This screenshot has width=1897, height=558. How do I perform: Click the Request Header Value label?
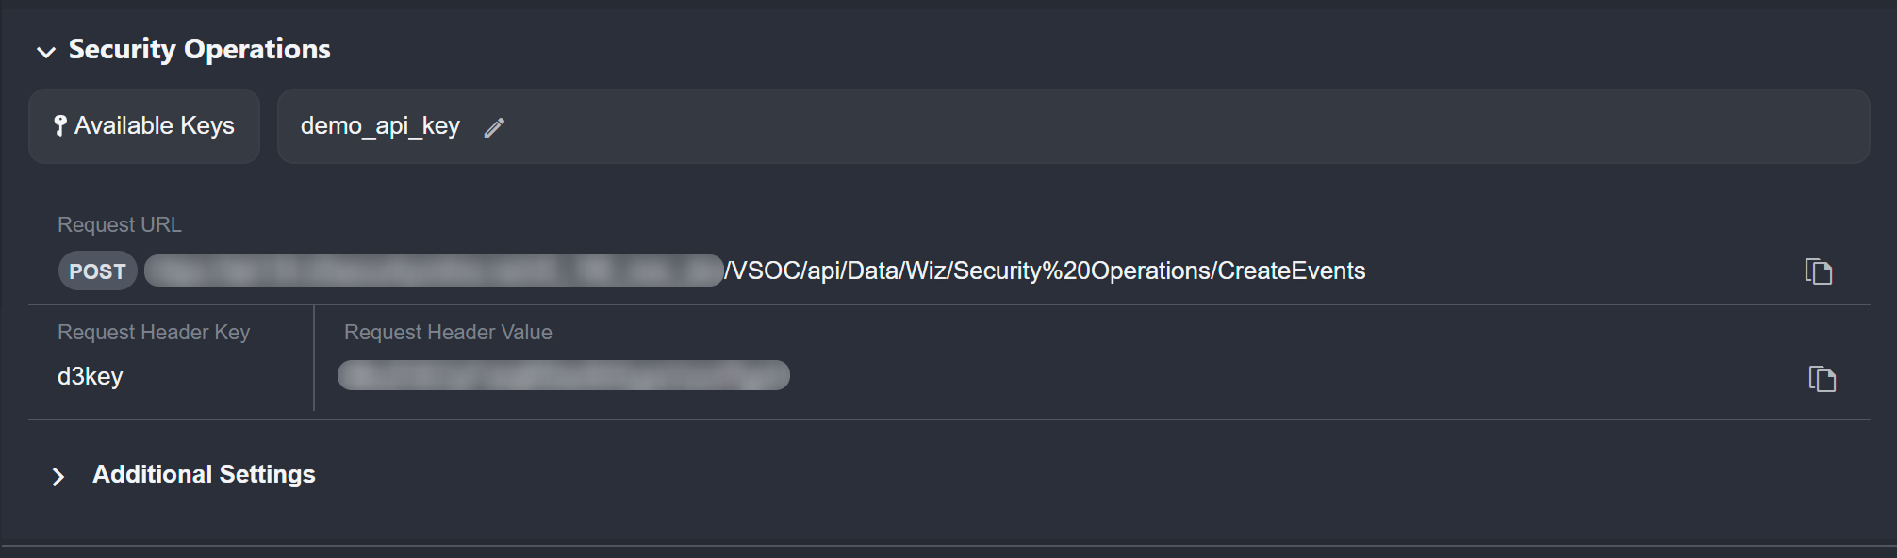pyautogui.click(x=448, y=332)
